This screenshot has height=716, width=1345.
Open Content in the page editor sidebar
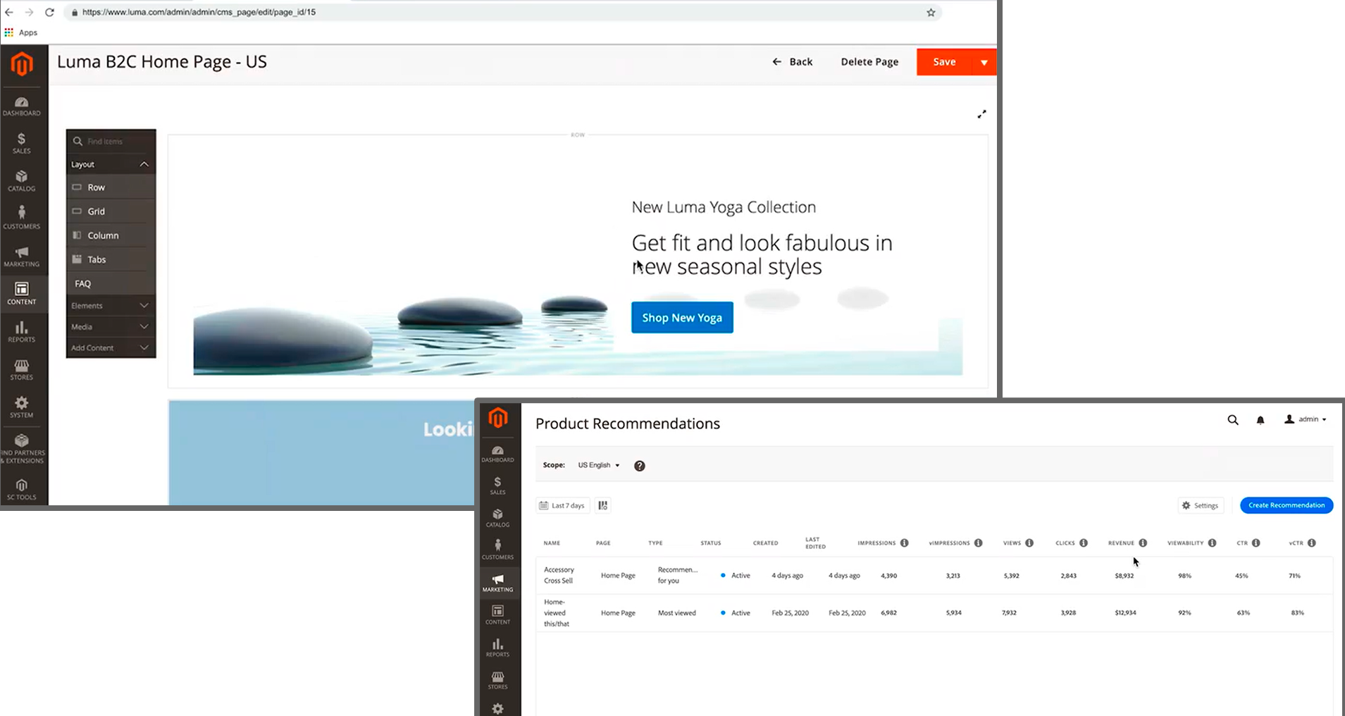pos(21,294)
